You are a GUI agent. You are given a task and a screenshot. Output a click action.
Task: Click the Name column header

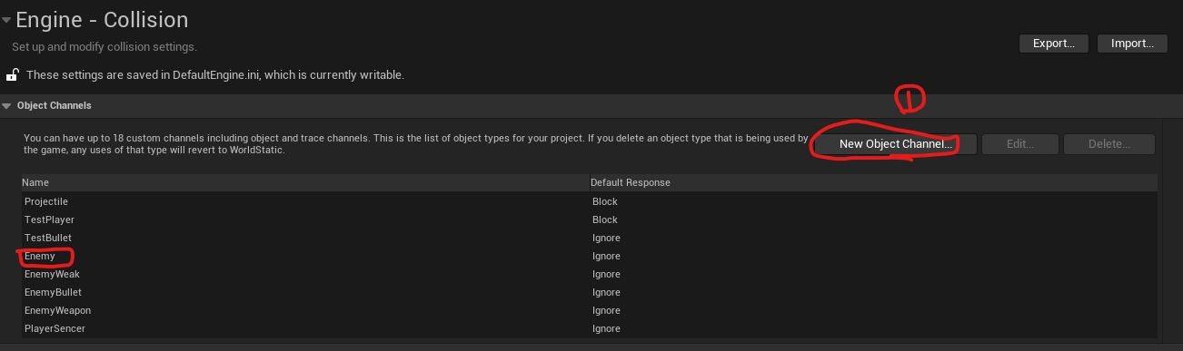(305, 182)
